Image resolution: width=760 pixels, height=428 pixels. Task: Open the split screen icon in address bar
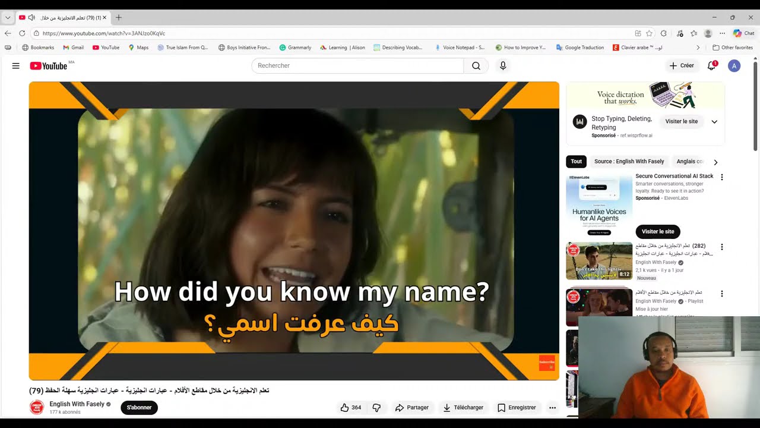click(x=638, y=33)
